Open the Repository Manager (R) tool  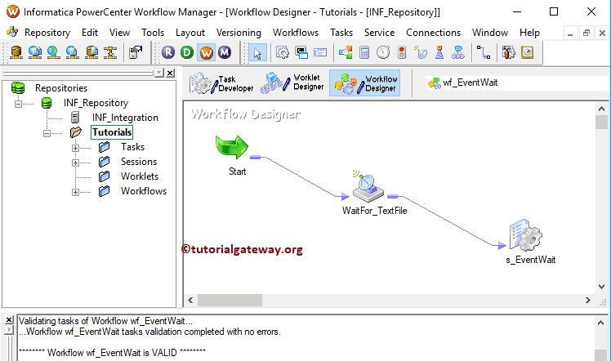[x=168, y=52]
